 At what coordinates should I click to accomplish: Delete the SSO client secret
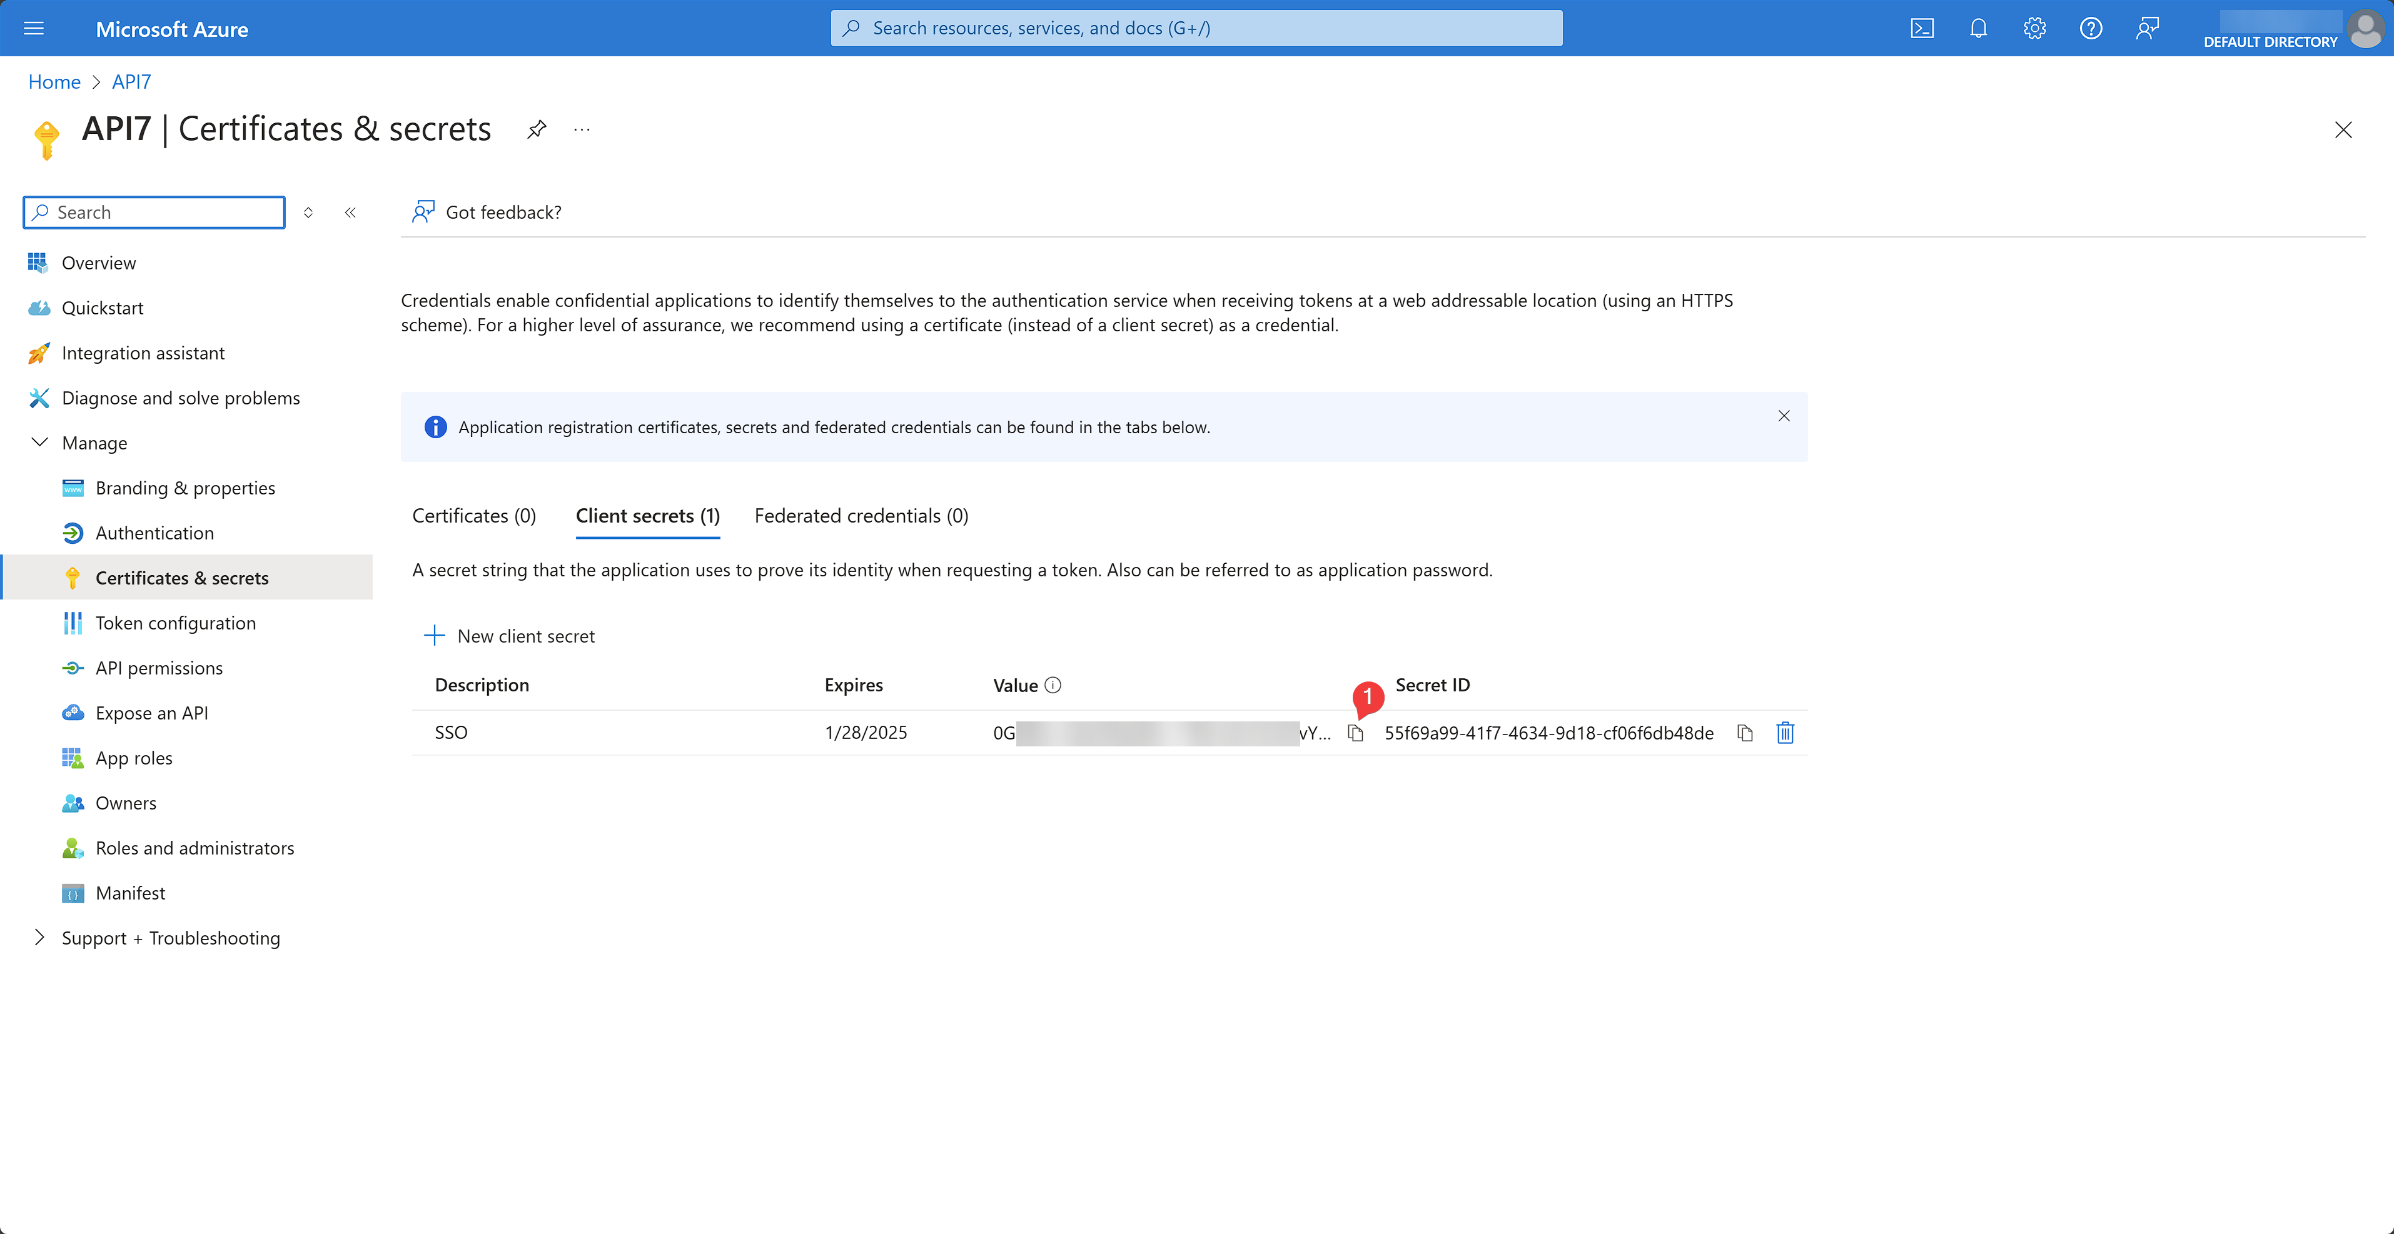(1784, 733)
